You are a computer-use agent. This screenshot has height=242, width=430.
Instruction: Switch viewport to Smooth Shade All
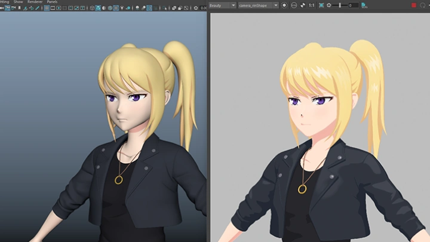98,8
